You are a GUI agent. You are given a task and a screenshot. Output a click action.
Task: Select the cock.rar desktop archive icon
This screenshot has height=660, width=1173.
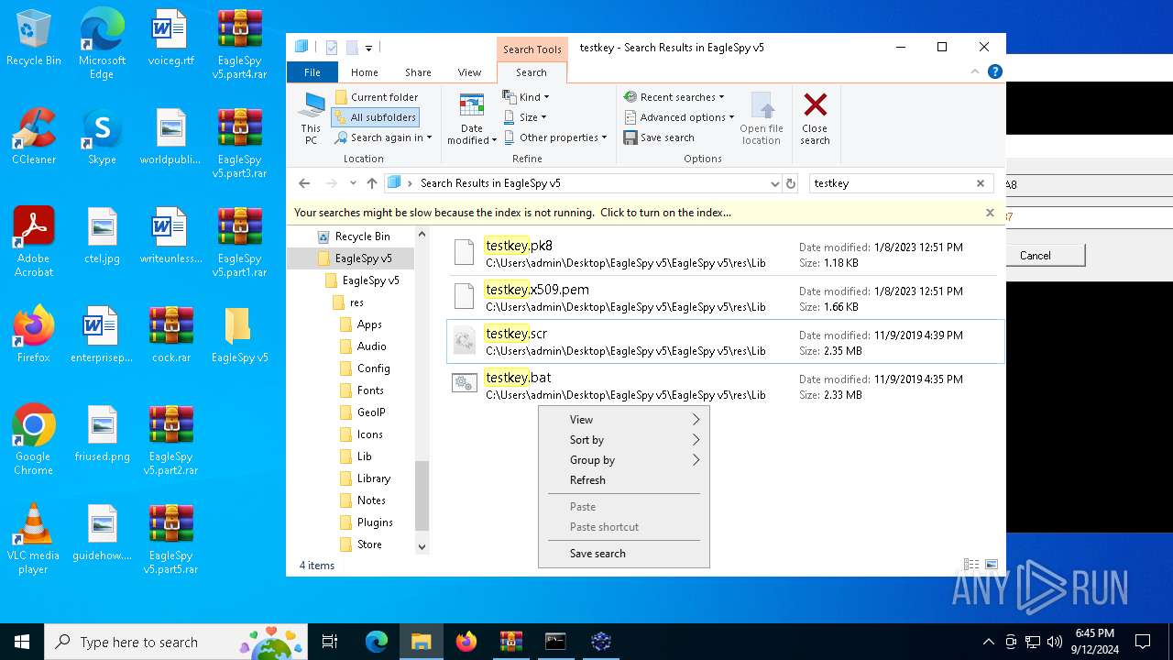coord(170,335)
